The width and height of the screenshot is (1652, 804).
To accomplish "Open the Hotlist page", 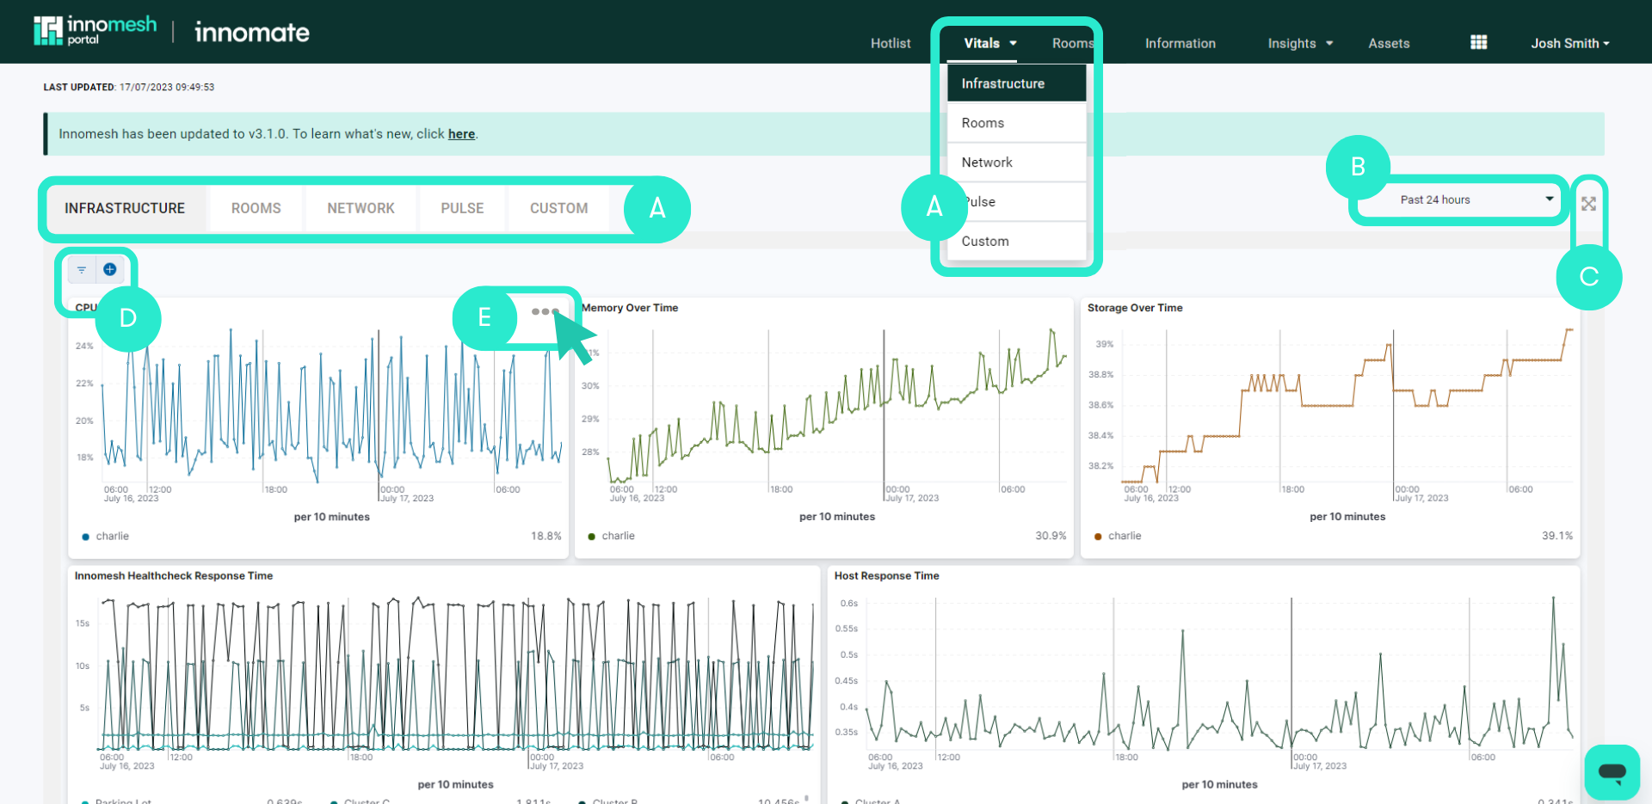I will pos(891,43).
